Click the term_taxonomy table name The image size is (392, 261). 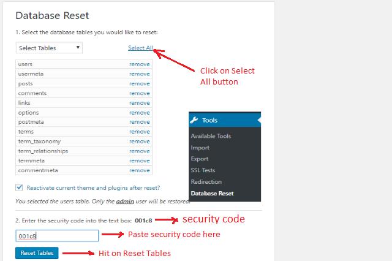pyautogui.click(x=39, y=142)
